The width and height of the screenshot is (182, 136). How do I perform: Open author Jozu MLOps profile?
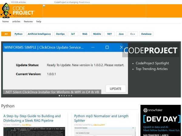[x=26, y=125]
